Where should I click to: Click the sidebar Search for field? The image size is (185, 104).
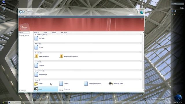coord(177,4)
